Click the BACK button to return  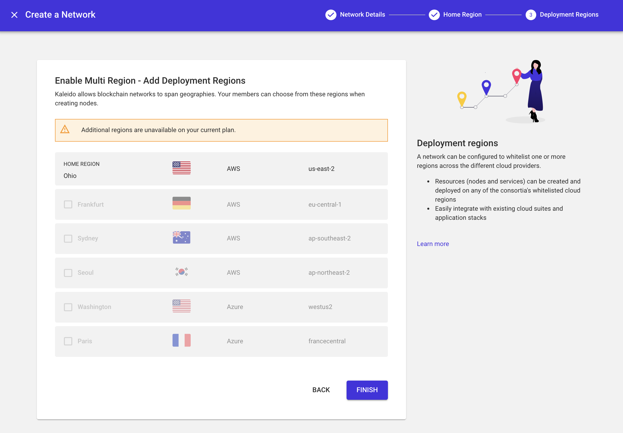(x=321, y=390)
